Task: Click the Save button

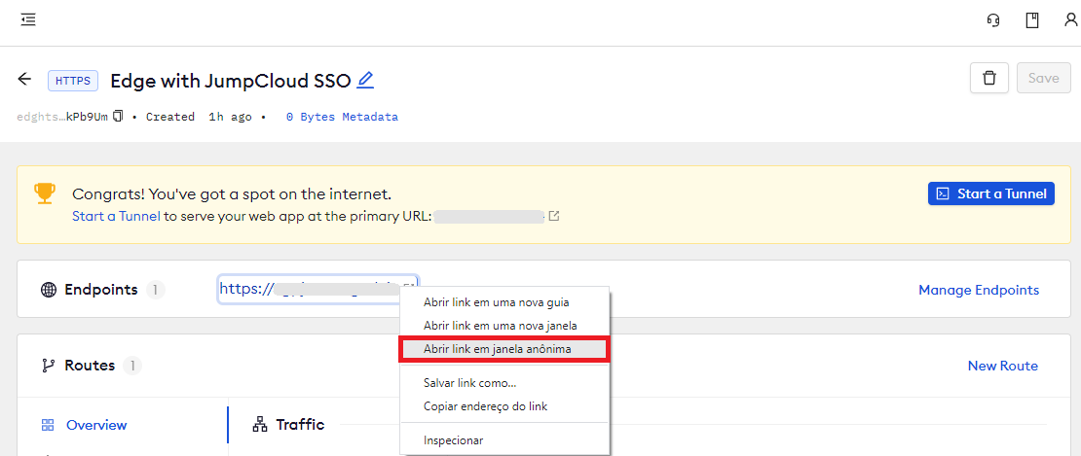Action: click(x=1044, y=78)
